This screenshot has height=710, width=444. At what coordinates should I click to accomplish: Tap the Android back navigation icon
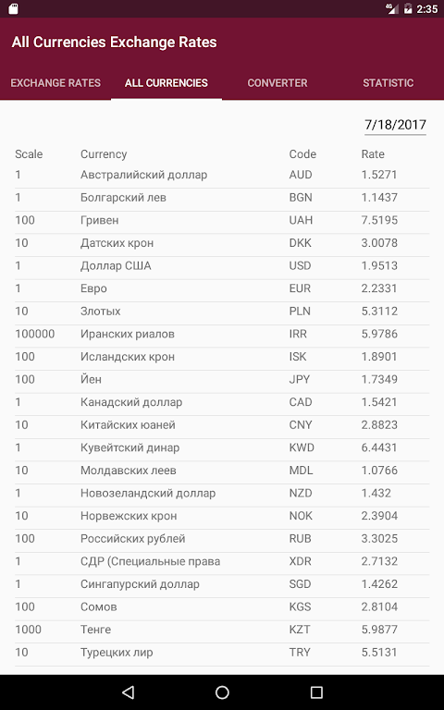point(129,692)
